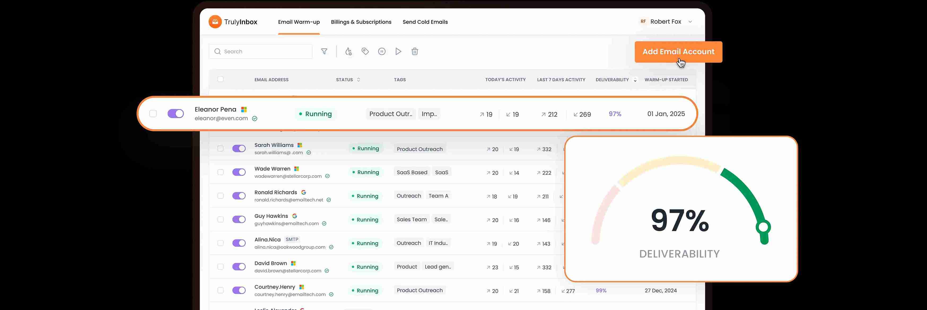Viewport: 927px width, 310px height.
Task: Click the trash delete icon
Action: point(414,51)
